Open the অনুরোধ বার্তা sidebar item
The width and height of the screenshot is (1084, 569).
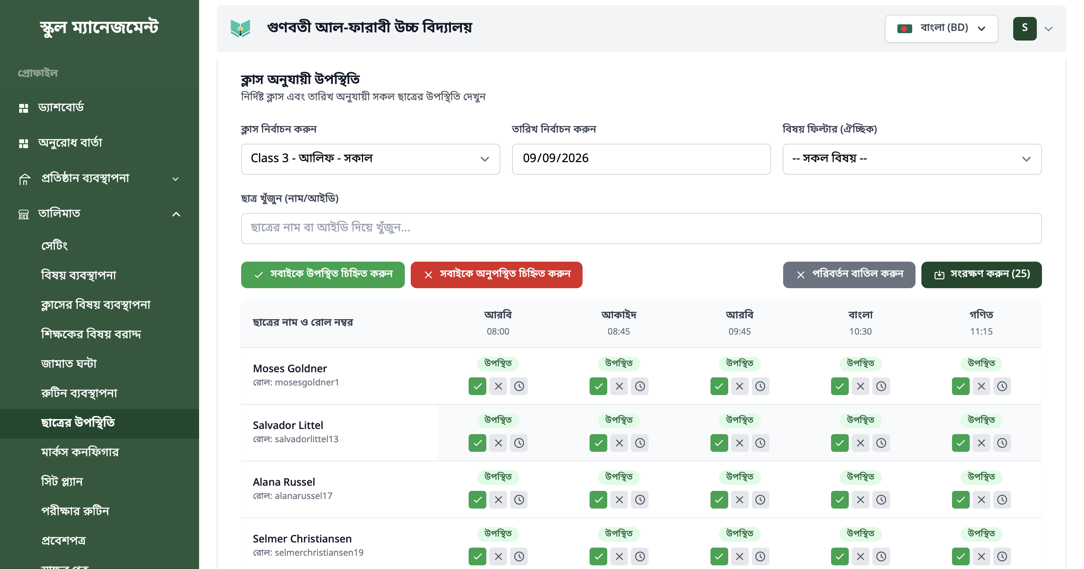click(x=99, y=143)
